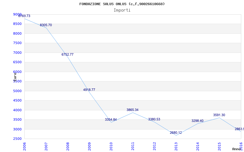This screenshot has height=152, width=244.
Task: Select data label 6752.77
Action: (x=67, y=54)
